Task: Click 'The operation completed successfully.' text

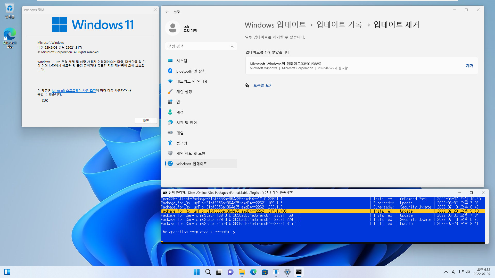Action: 199,232
